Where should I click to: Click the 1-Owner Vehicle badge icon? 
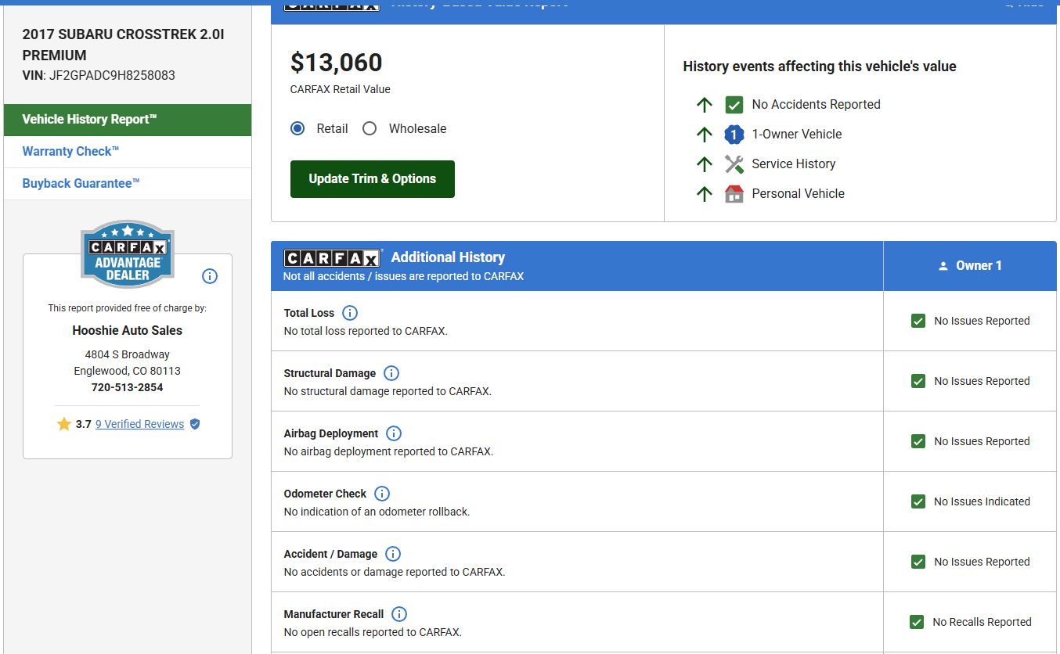(x=734, y=135)
